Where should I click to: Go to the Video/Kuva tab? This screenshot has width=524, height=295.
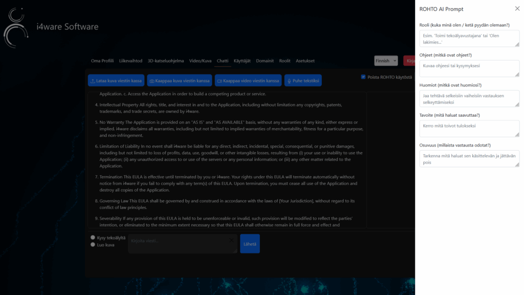pos(200,61)
